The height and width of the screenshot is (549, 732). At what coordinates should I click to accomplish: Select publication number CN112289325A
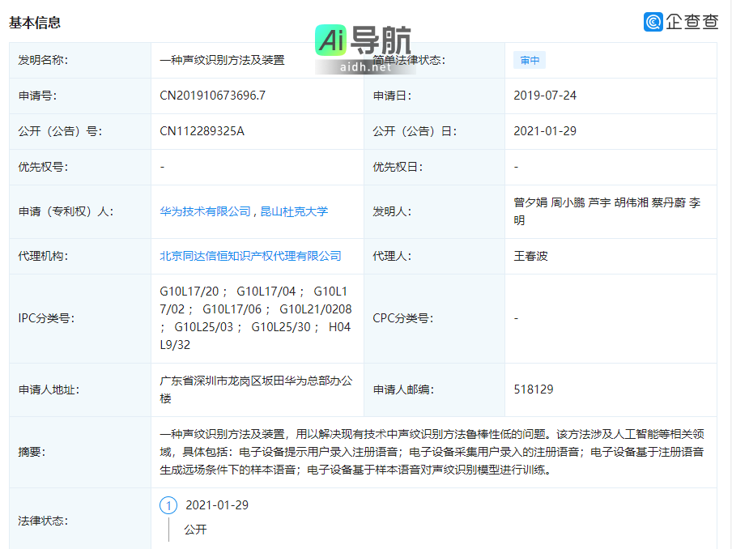202,131
